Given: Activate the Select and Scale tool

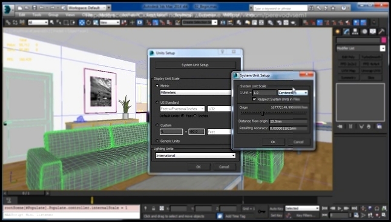Looking at the screenshot, I should click(x=96, y=22).
